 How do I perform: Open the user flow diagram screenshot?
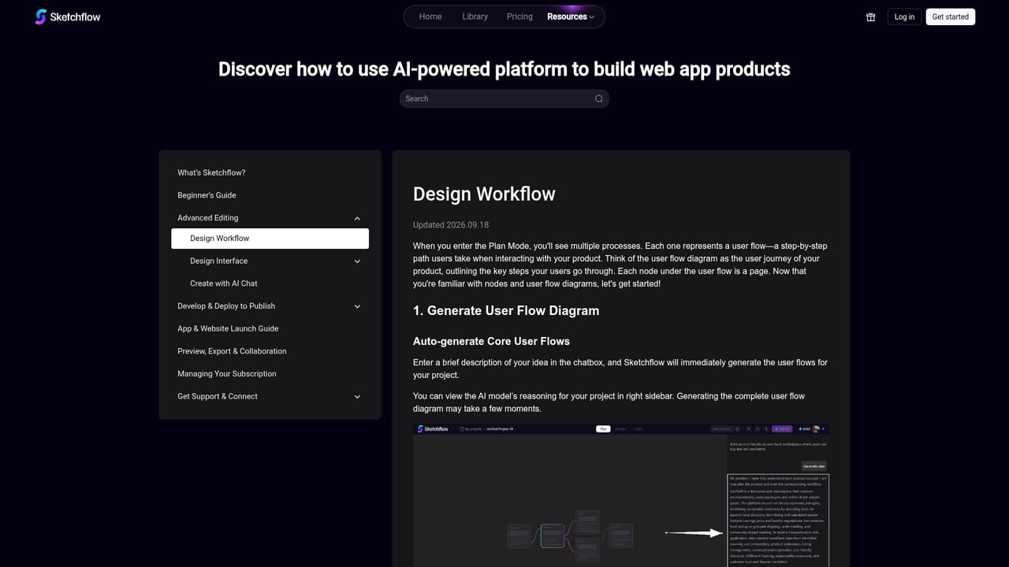[621, 495]
